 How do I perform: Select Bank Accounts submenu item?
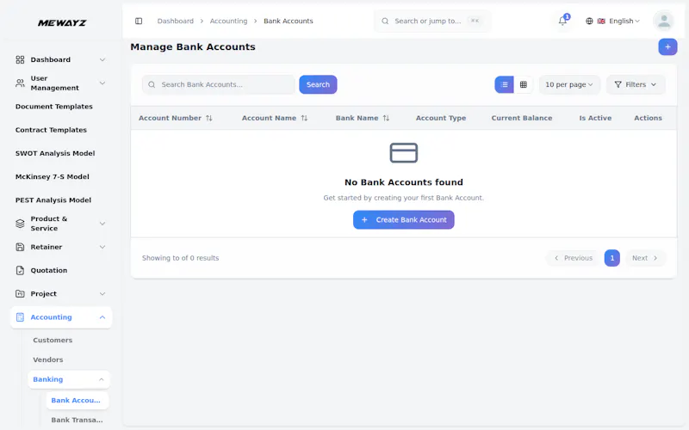tap(77, 400)
